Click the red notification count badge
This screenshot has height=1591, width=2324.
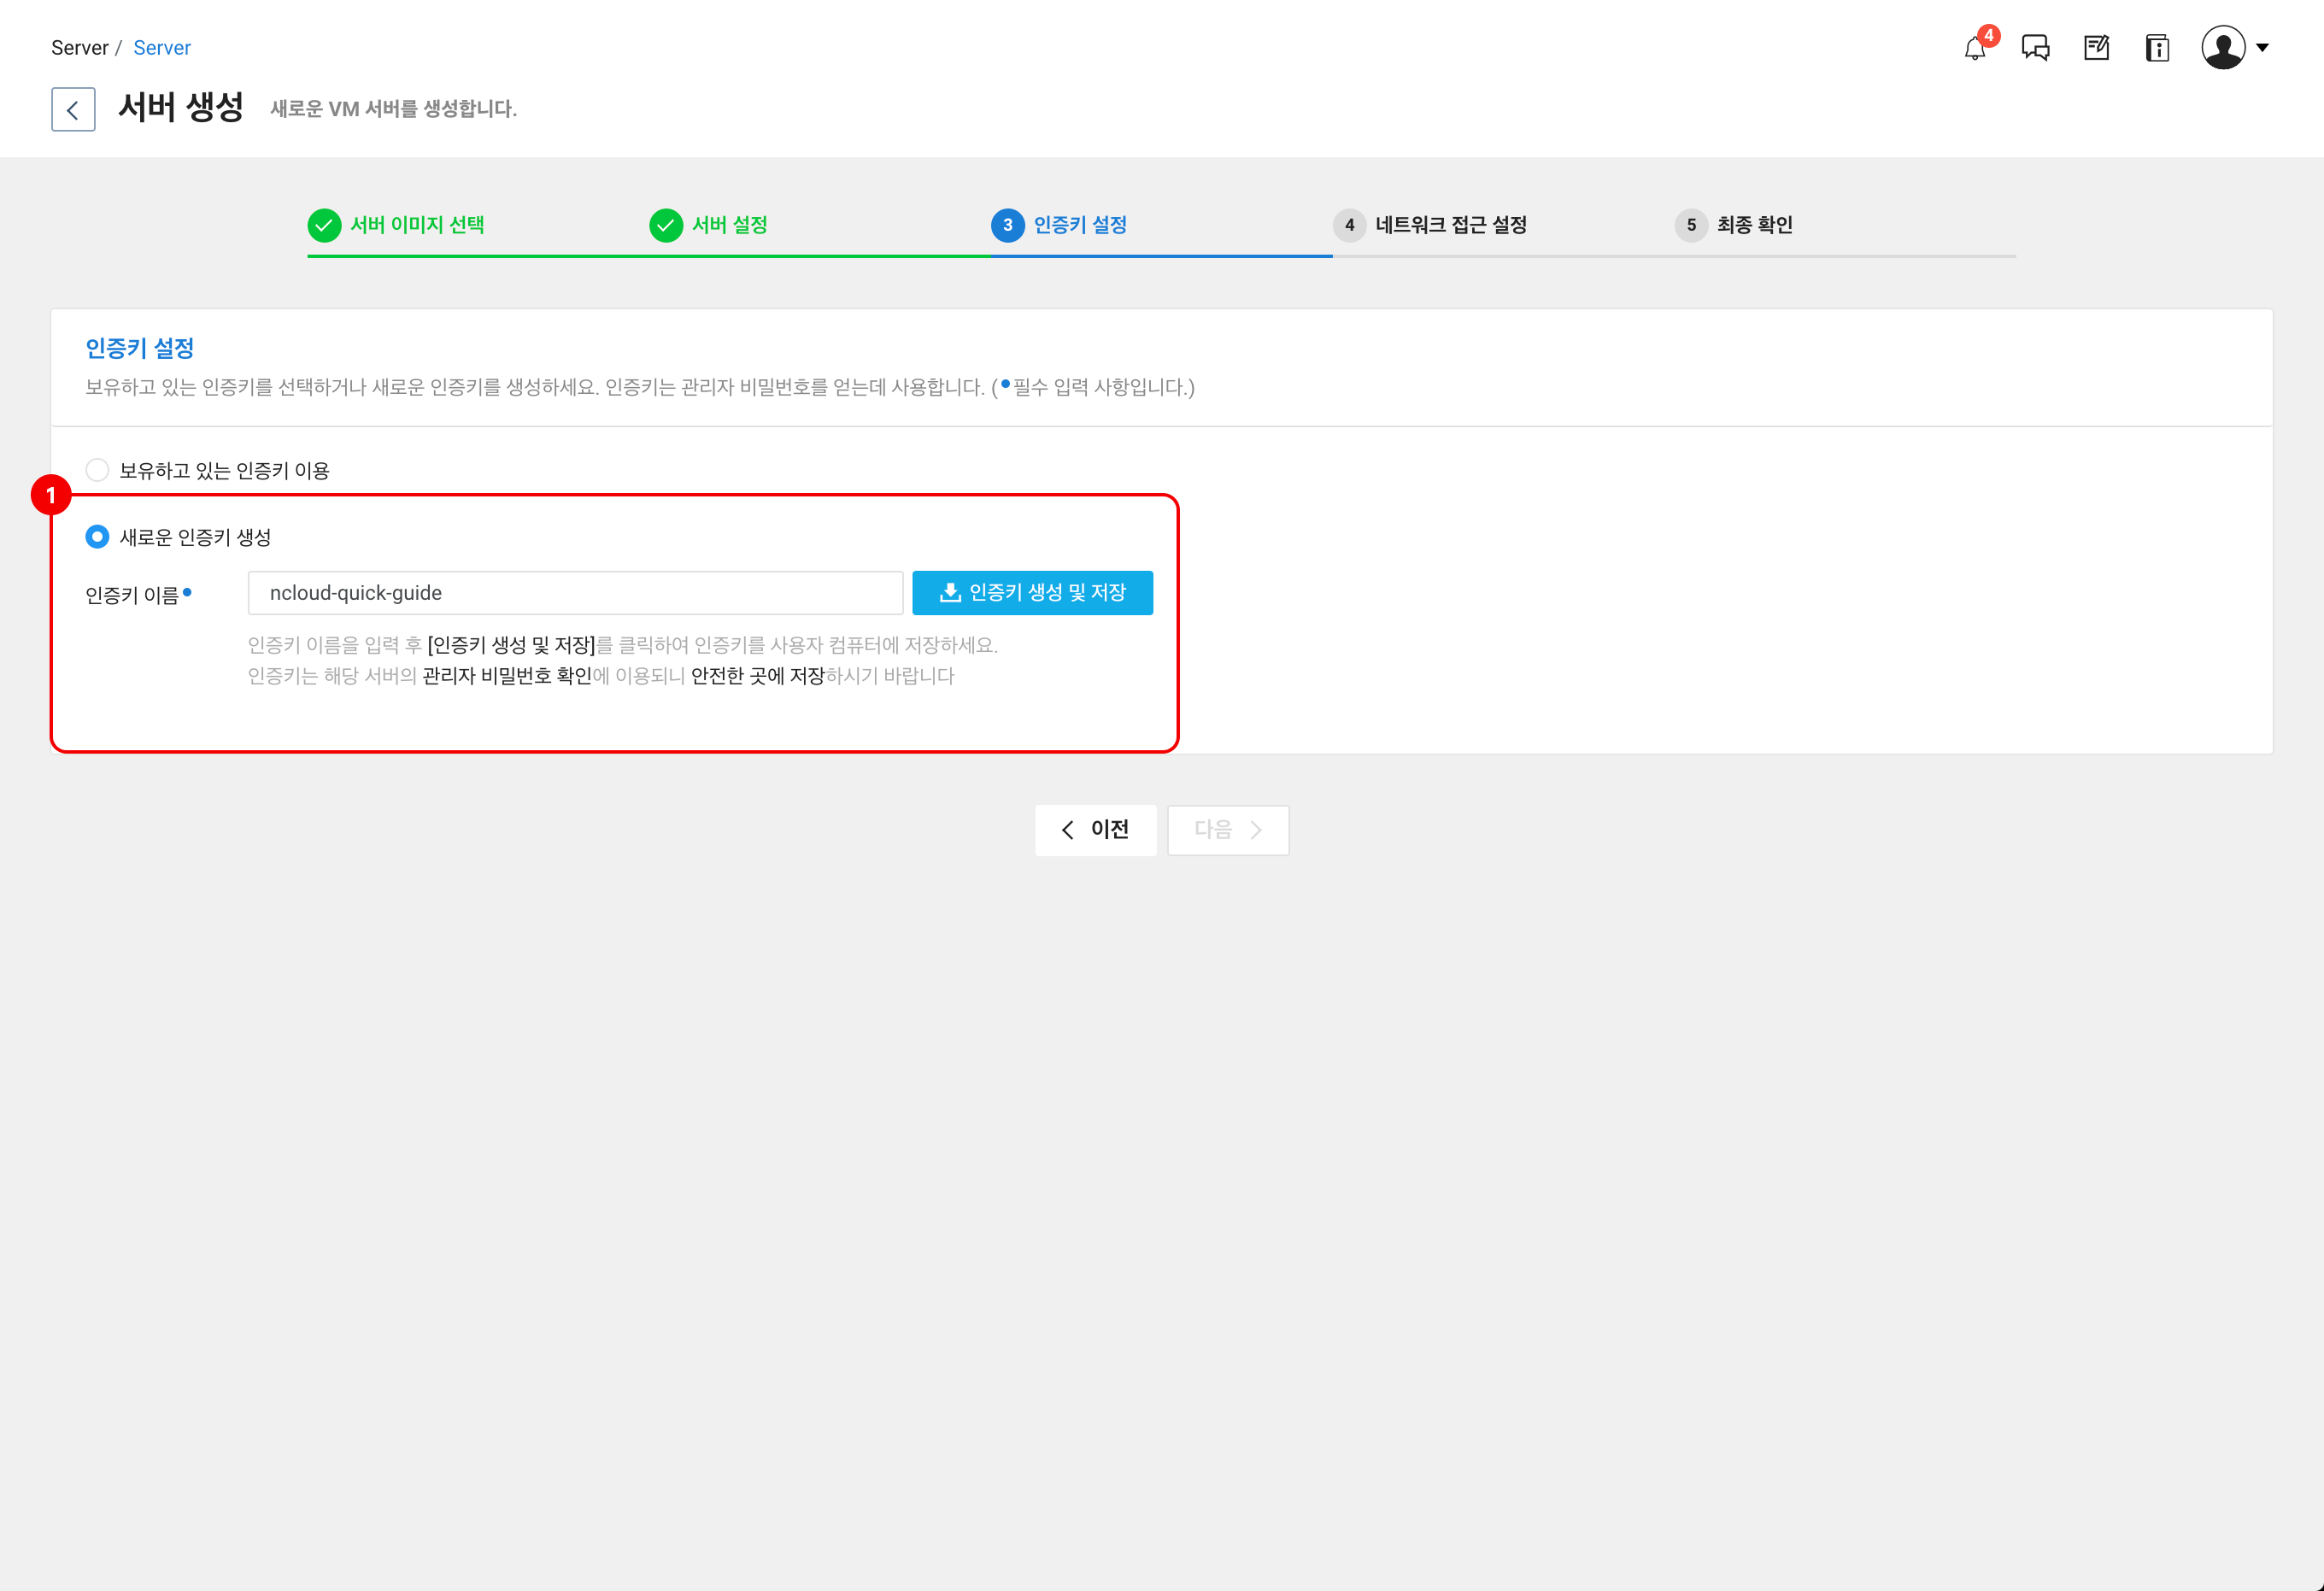[x=1989, y=36]
